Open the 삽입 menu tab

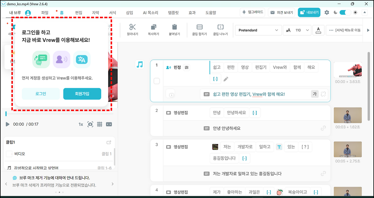tap(129, 13)
